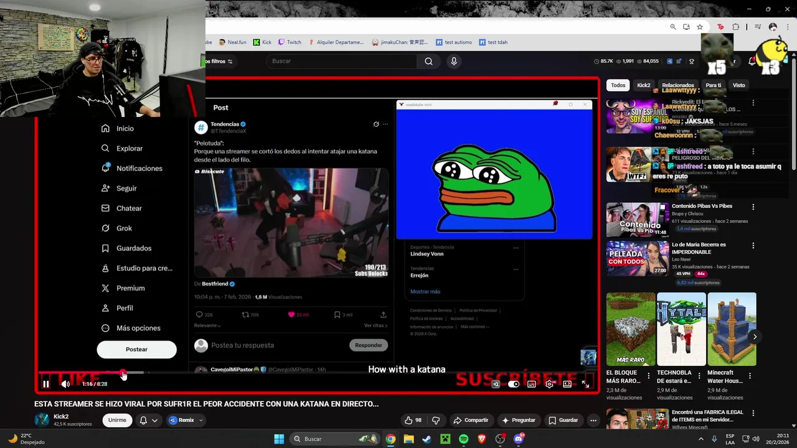Click the red seek bar progress handle
The height and width of the screenshot is (448, 797).
[x=123, y=373]
